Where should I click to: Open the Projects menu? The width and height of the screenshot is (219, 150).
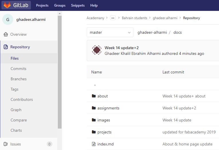pos(42,5)
